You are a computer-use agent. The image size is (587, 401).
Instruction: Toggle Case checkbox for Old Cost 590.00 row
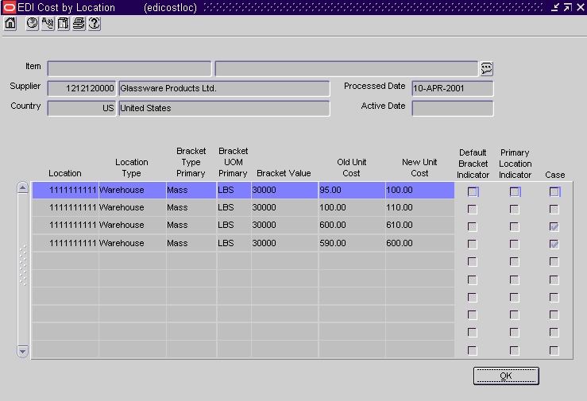[x=554, y=244]
